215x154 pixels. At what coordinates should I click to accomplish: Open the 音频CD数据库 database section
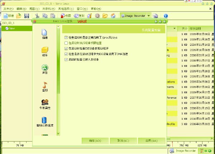click(x=45, y=122)
